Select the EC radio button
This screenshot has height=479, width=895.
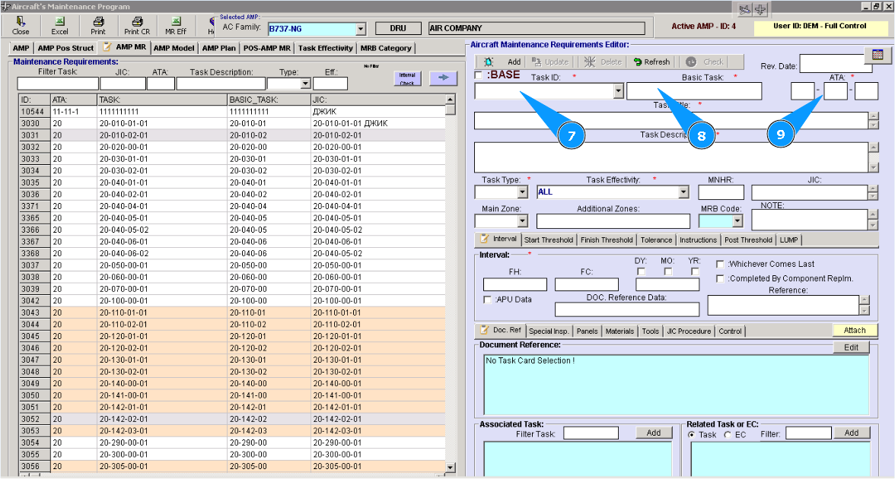click(728, 434)
